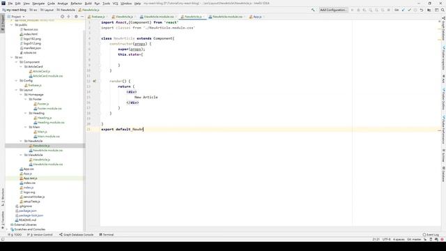Switch to the App.js editor tab
The height and width of the screenshot is (251, 446).
click(x=256, y=17)
